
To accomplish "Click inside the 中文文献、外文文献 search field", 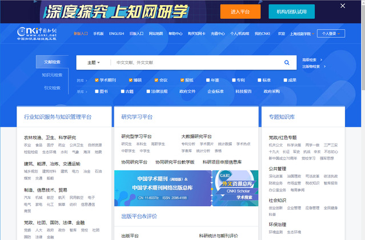I will [195, 63].
